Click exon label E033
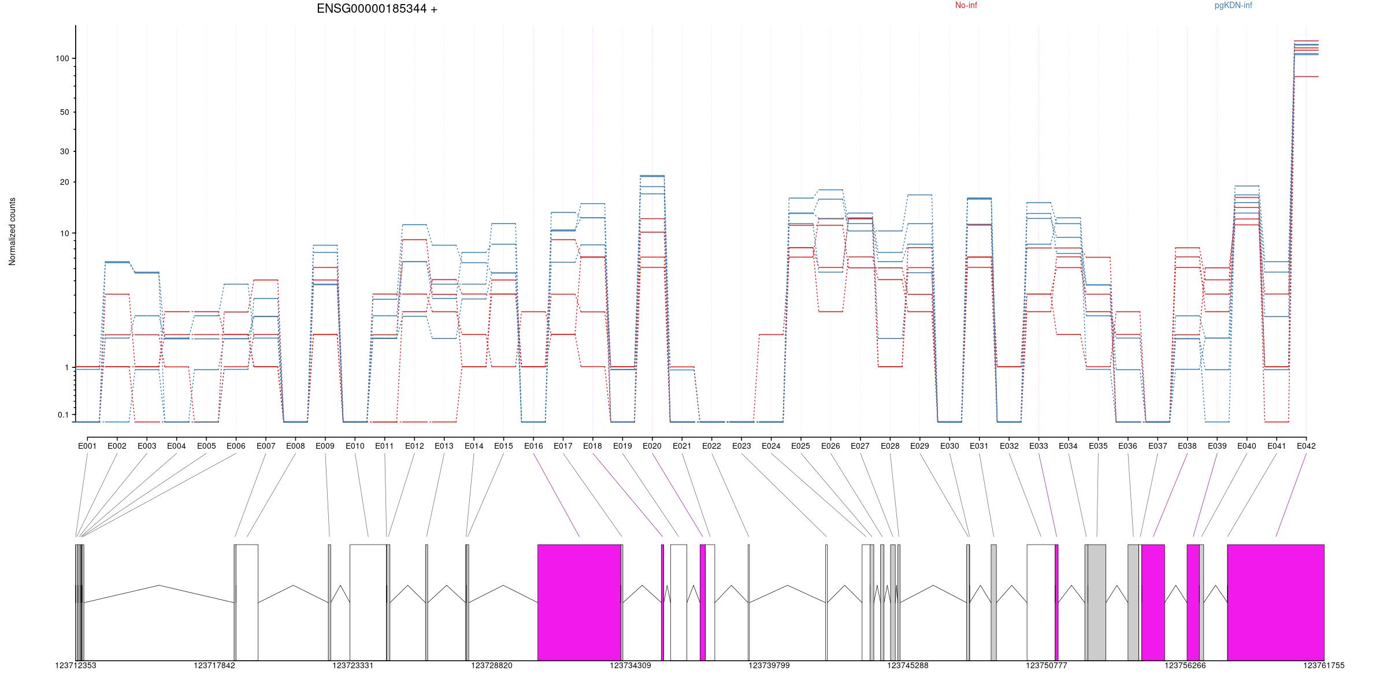Screen dimensions: 1387x693 (1039, 446)
